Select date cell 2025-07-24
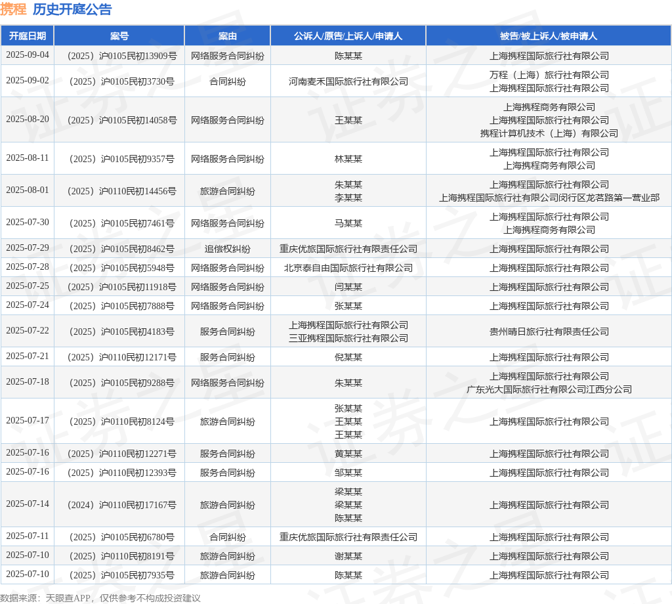The height and width of the screenshot is (604, 672). (28, 305)
